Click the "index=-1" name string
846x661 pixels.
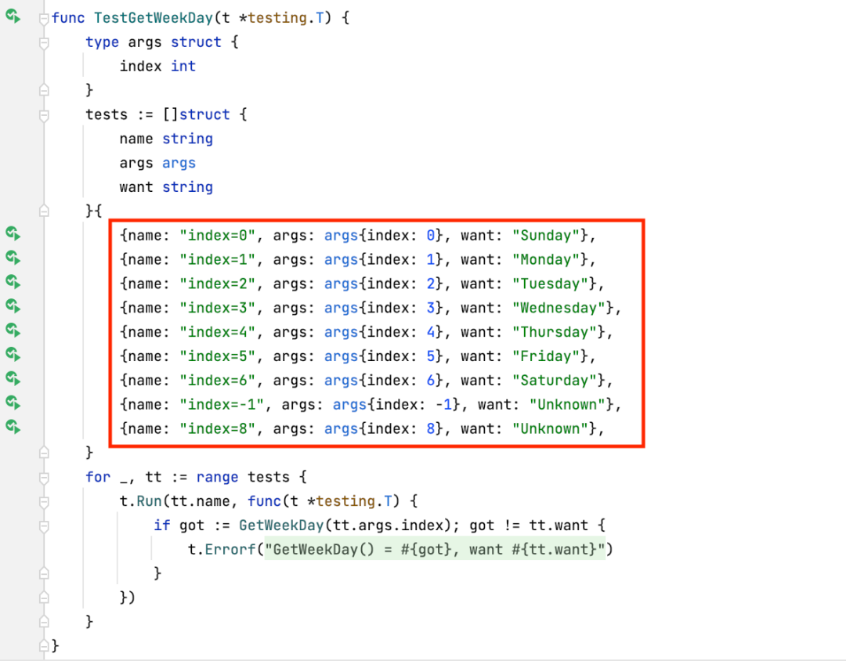click(x=222, y=405)
